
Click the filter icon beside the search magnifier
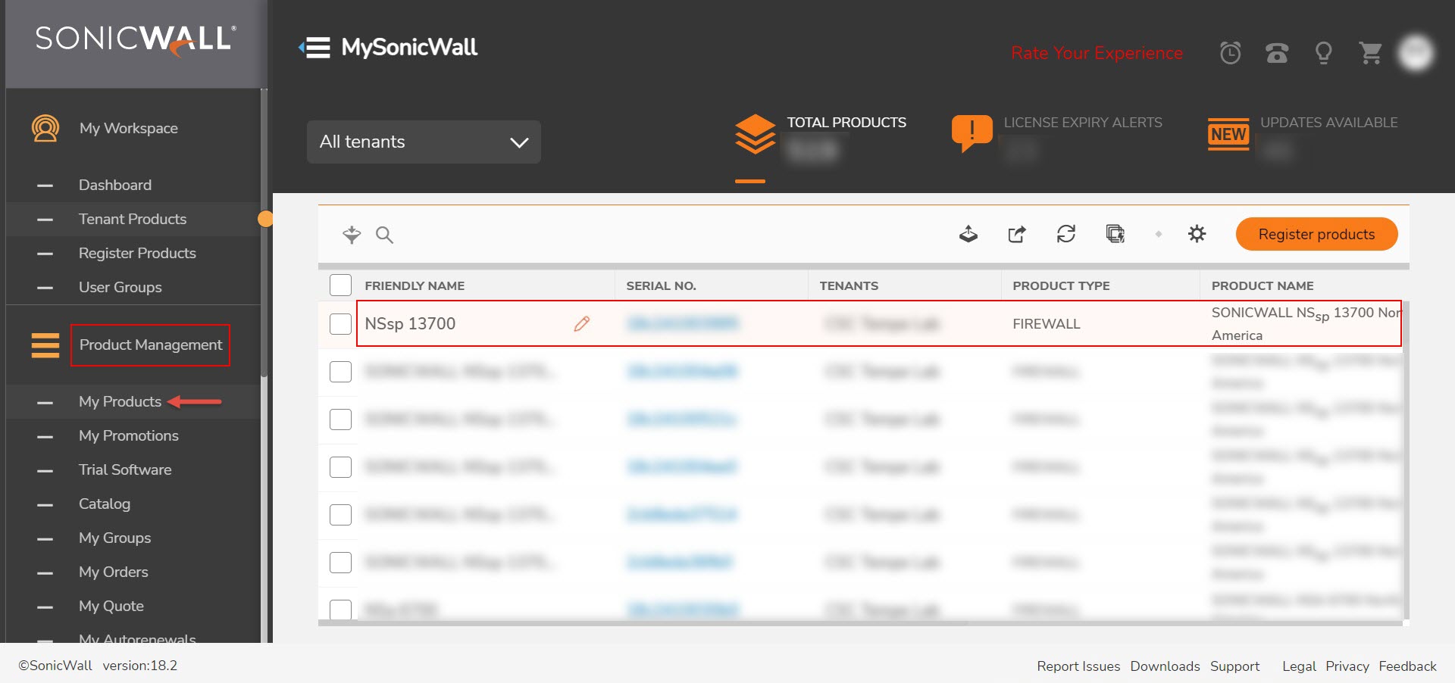click(352, 235)
